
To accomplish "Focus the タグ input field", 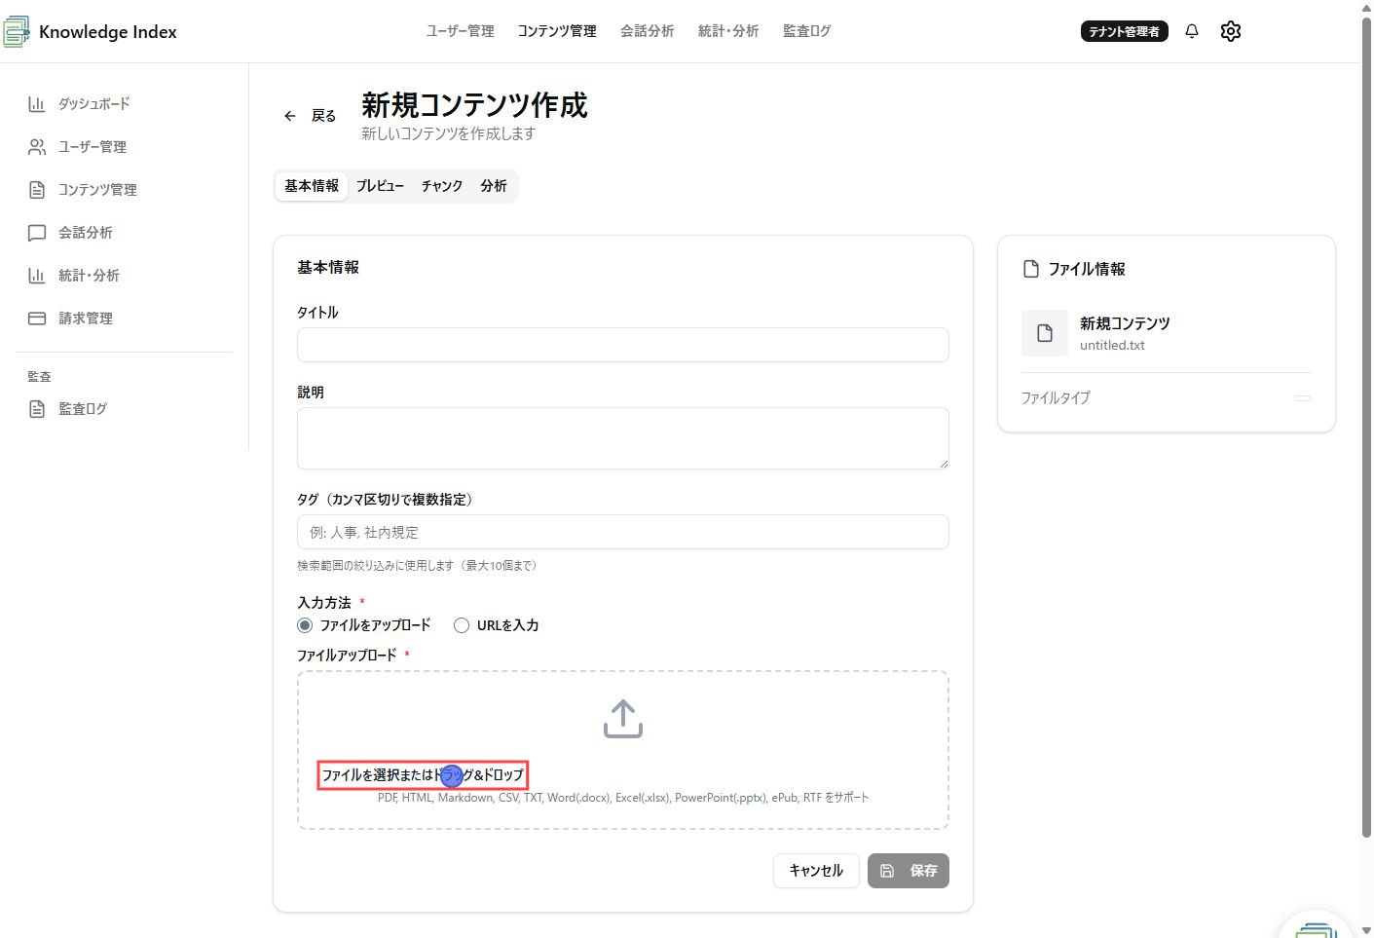I will [623, 532].
